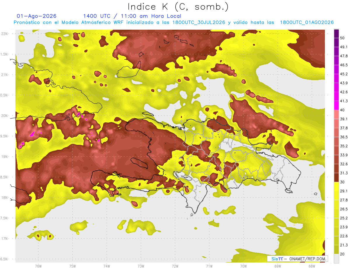The height and width of the screenshot is (270, 350).
Task: Click the 'Pronóstico con el Modelo Atmósferico WRF' description line
Action: [x=174, y=22]
